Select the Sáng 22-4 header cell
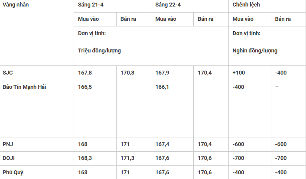 tap(169, 5)
